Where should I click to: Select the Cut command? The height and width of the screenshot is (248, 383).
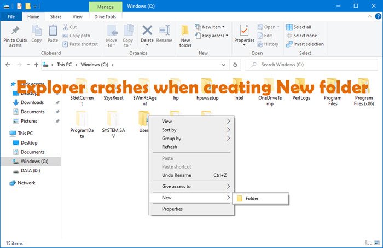tap(70, 27)
